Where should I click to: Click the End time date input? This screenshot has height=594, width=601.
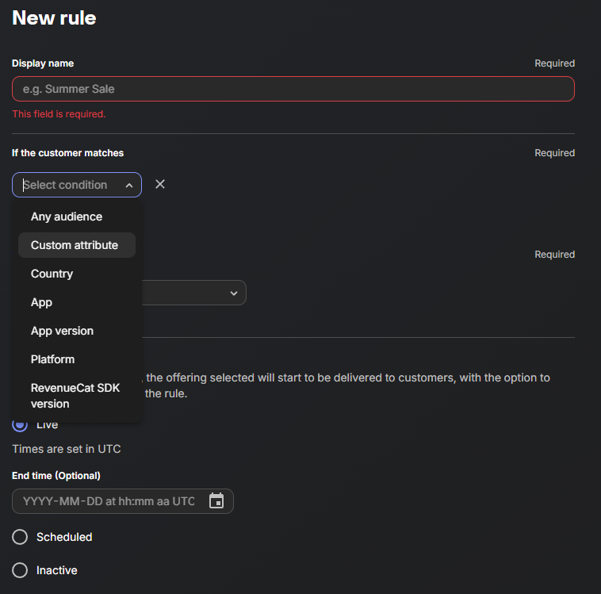[123, 501]
